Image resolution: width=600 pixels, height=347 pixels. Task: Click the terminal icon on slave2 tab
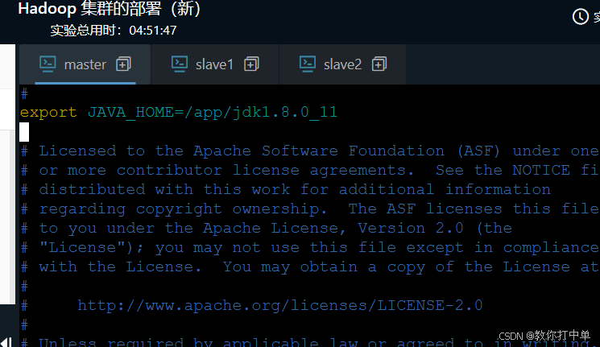tap(308, 64)
